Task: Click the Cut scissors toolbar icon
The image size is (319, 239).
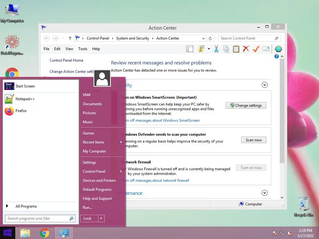Action: pyautogui.click(x=216, y=49)
